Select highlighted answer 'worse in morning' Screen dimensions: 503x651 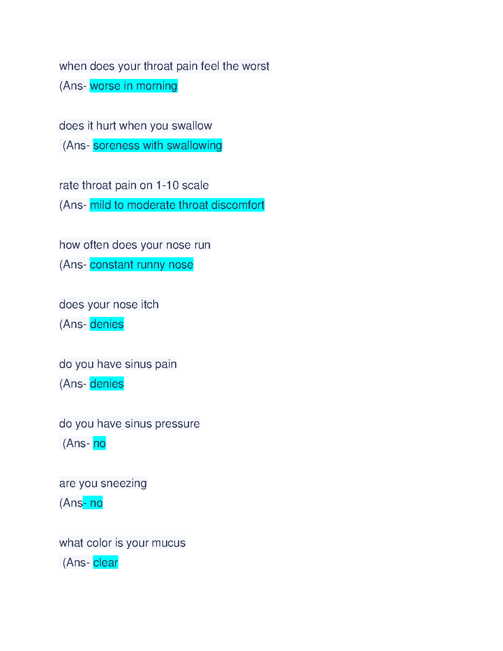point(134,86)
